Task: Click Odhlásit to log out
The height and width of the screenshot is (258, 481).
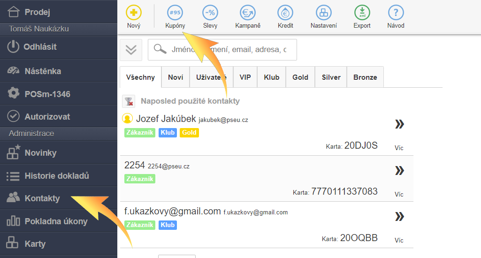Action: tap(40, 47)
